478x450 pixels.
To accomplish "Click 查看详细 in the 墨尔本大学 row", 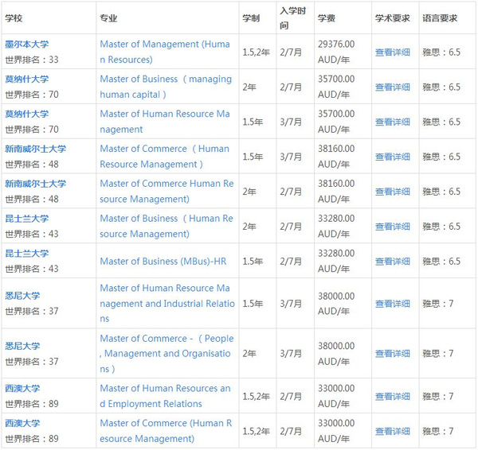I will click(x=392, y=52).
